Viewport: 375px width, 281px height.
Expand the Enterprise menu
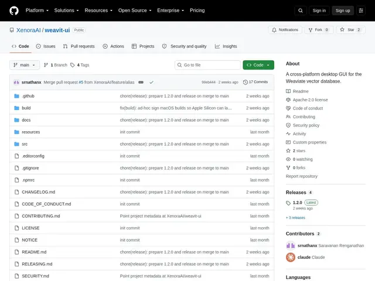171,11
